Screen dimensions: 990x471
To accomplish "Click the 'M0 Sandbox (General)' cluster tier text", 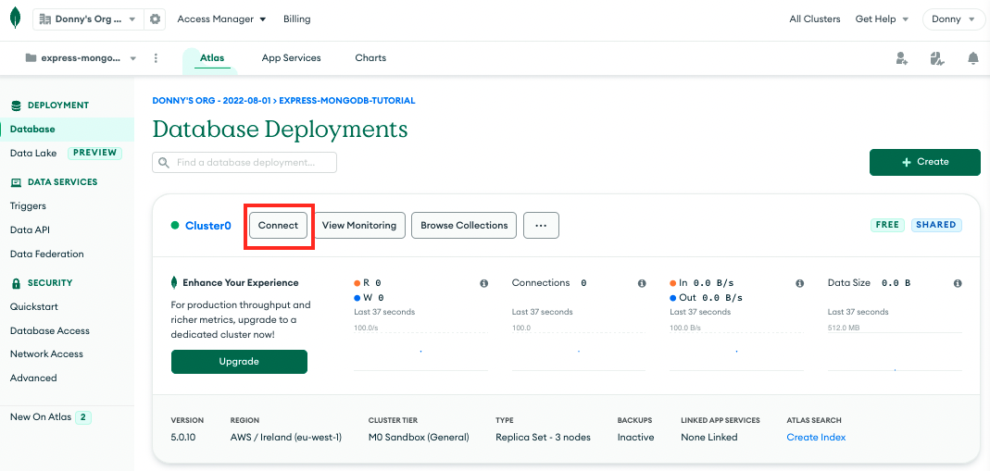I will point(419,437).
